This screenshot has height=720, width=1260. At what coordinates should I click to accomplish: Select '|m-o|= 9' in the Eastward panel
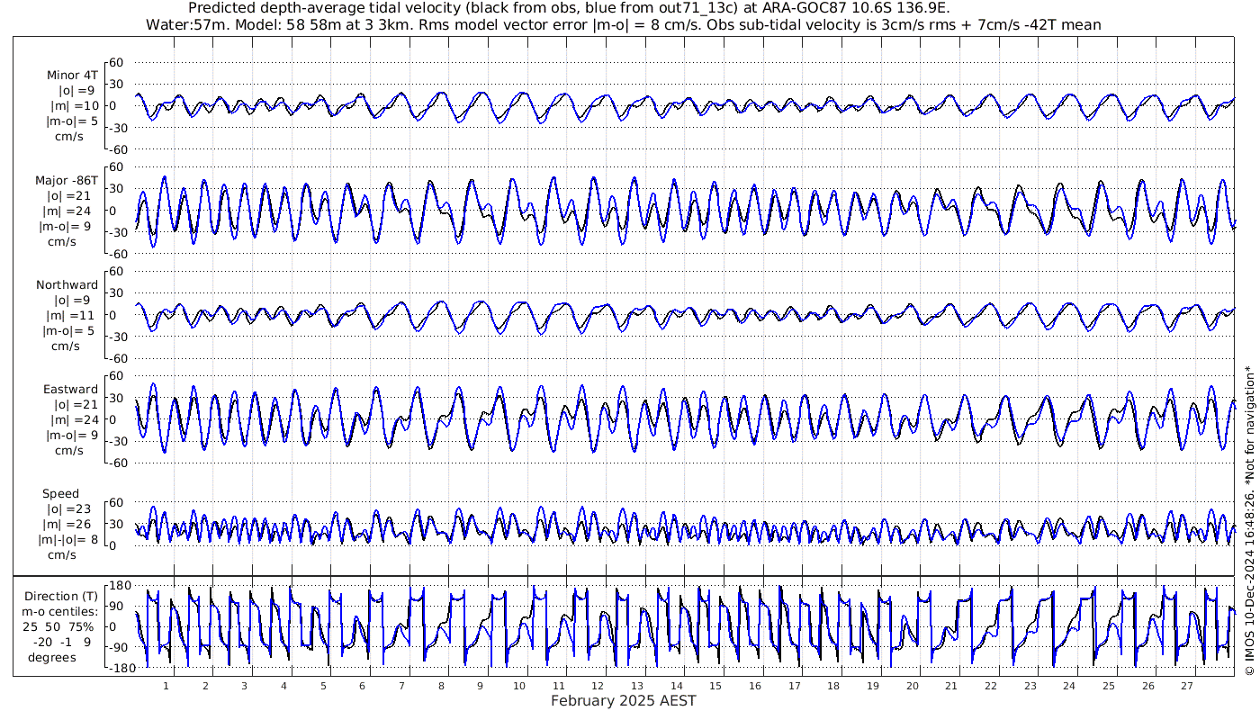click(68, 435)
